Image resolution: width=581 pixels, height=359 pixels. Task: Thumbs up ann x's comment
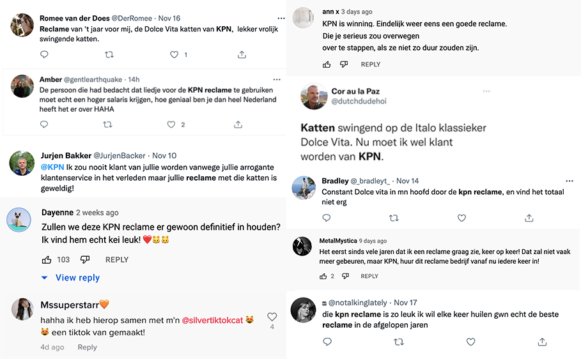pyautogui.click(x=327, y=65)
